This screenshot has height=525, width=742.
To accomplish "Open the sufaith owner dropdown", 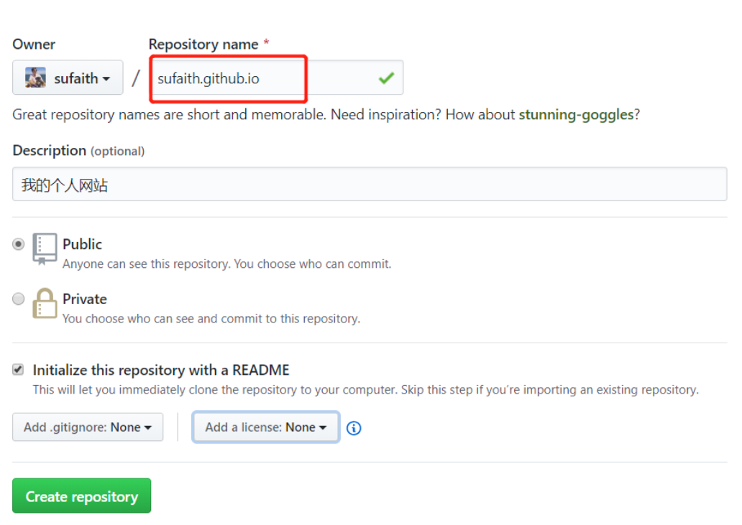I will [68, 78].
